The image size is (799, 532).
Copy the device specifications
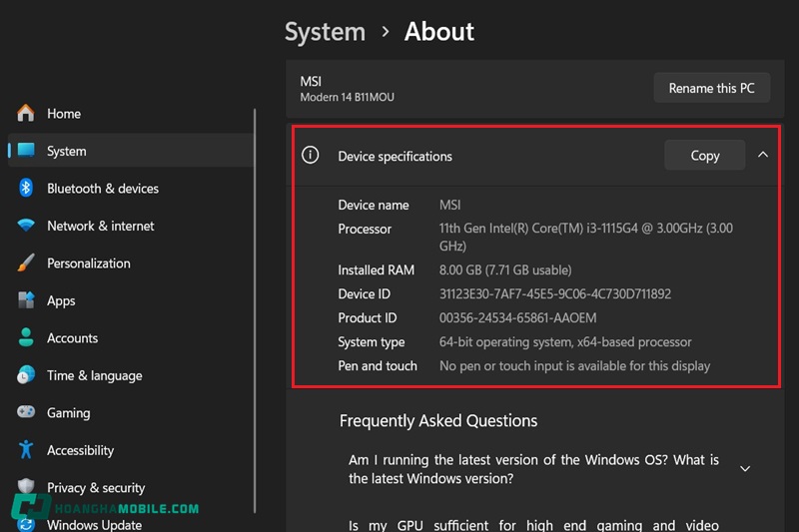coord(704,155)
